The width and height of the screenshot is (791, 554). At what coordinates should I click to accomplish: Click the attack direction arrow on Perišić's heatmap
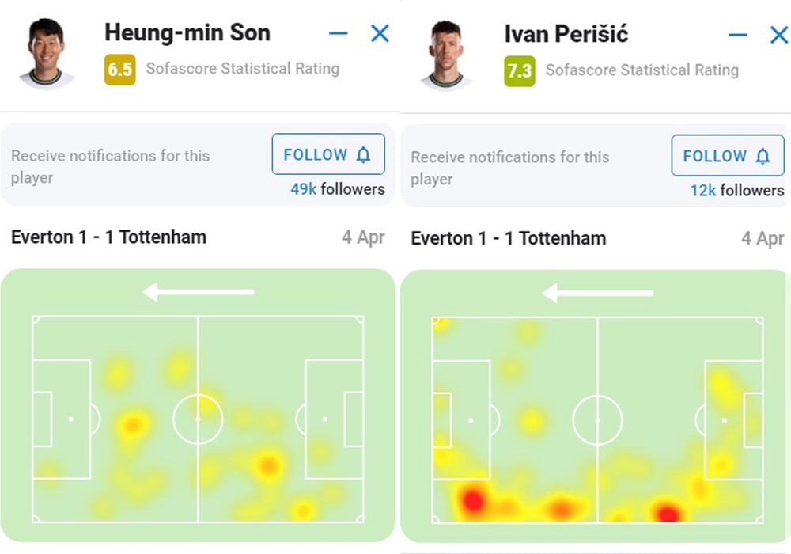click(x=598, y=293)
